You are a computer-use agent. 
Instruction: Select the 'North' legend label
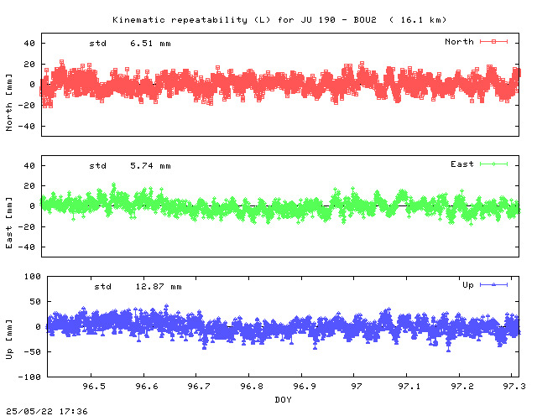[459, 41]
